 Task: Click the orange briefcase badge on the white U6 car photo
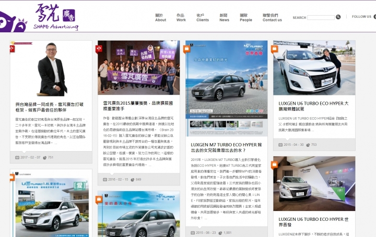point(274,49)
